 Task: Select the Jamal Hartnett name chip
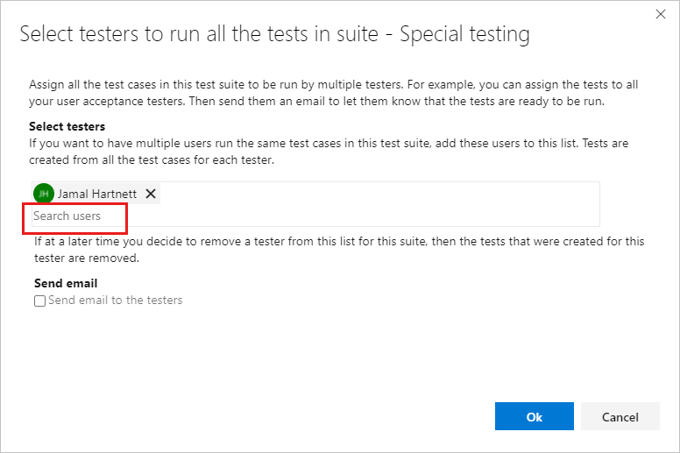tap(96, 194)
